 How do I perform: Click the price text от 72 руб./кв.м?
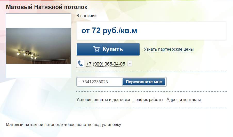tap(109, 31)
